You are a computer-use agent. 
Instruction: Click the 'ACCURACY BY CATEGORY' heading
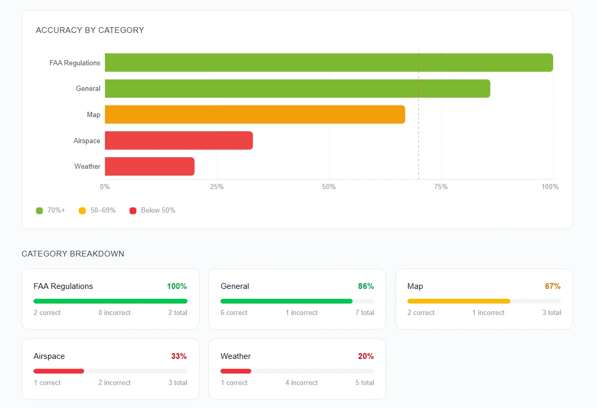click(x=90, y=30)
